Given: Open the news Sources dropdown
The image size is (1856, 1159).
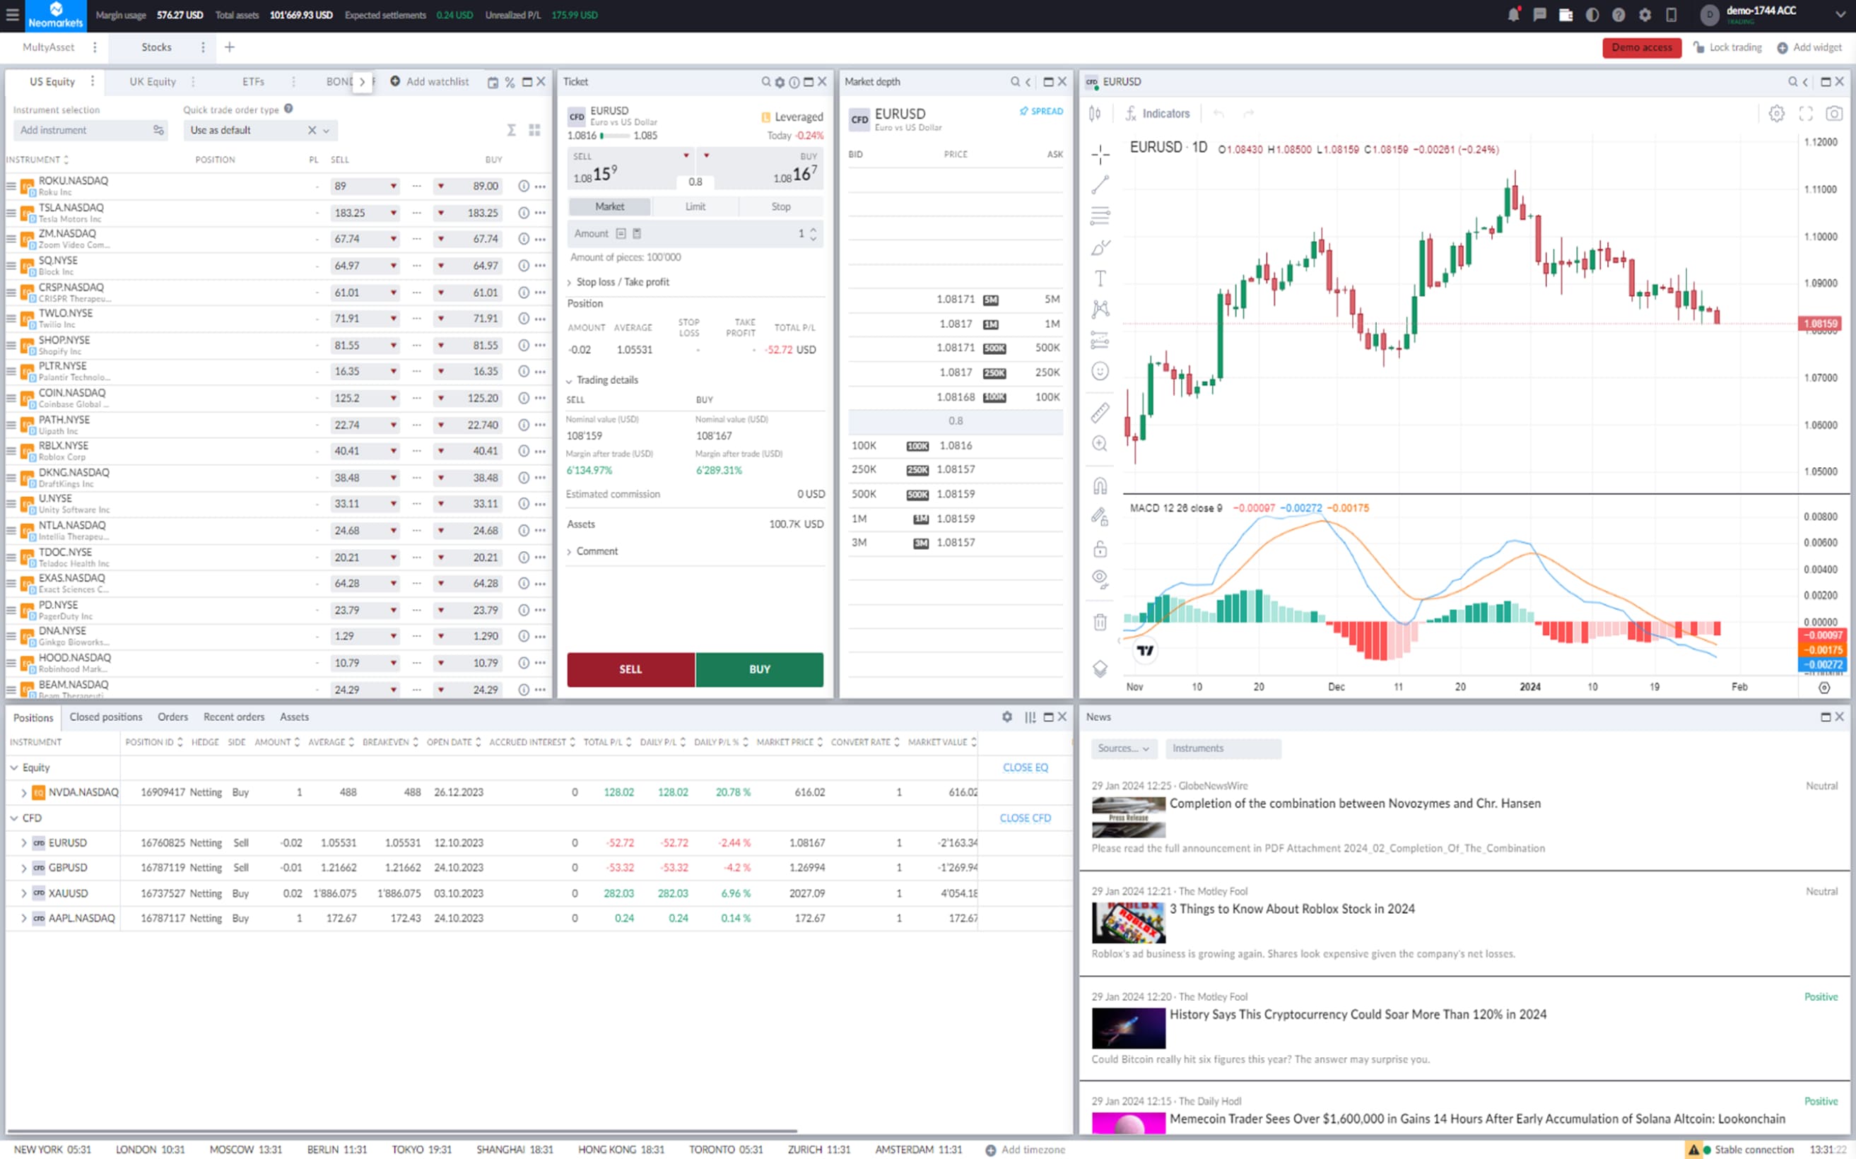Looking at the screenshot, I should click(1123, 748).
